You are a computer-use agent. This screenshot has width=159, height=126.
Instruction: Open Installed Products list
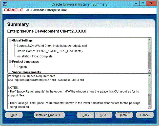49,115
